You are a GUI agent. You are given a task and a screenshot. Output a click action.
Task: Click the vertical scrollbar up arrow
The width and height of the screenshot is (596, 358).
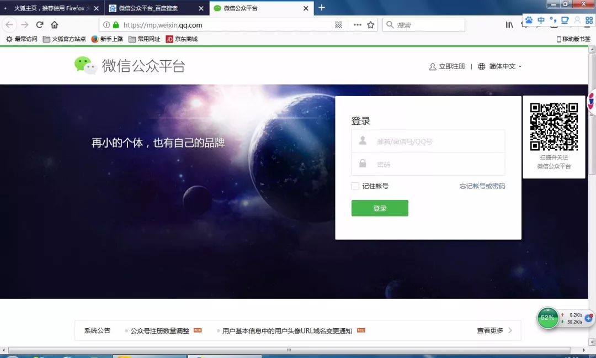592,50
